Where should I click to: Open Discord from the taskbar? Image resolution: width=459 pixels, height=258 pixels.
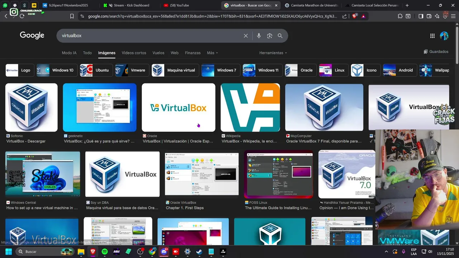[164, 252]
